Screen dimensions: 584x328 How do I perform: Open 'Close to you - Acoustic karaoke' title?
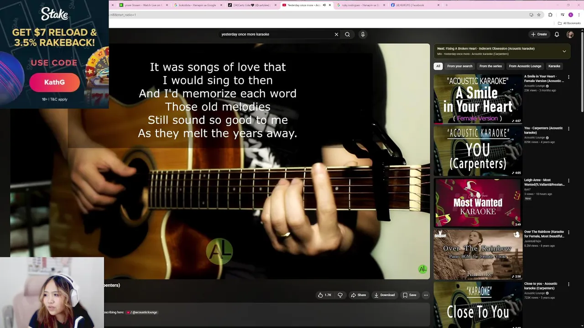541,286
